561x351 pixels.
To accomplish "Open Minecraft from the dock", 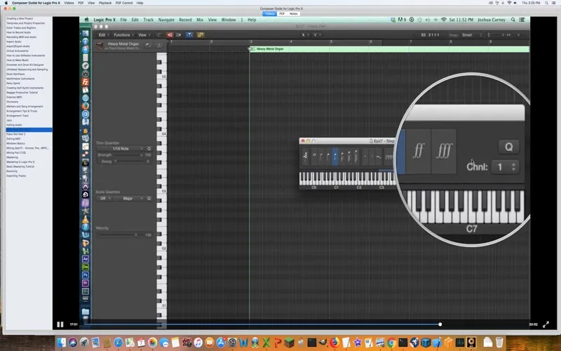I will click(x=289, y=343).
